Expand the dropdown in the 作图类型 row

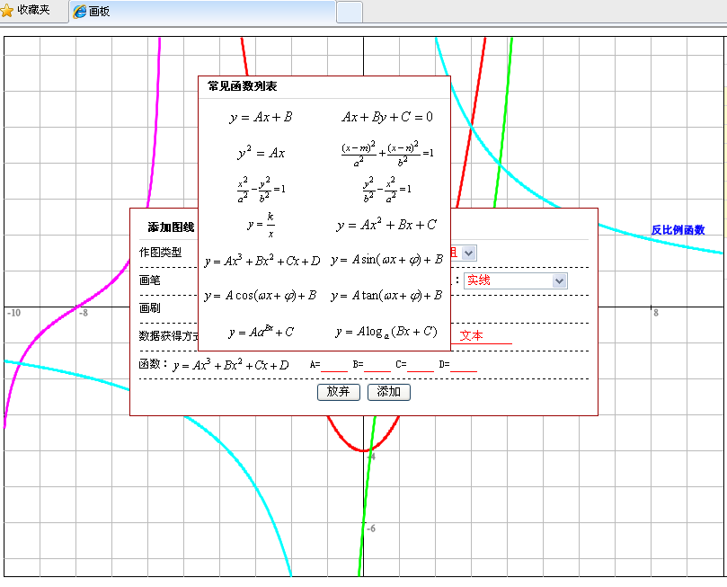click(469, 253)
